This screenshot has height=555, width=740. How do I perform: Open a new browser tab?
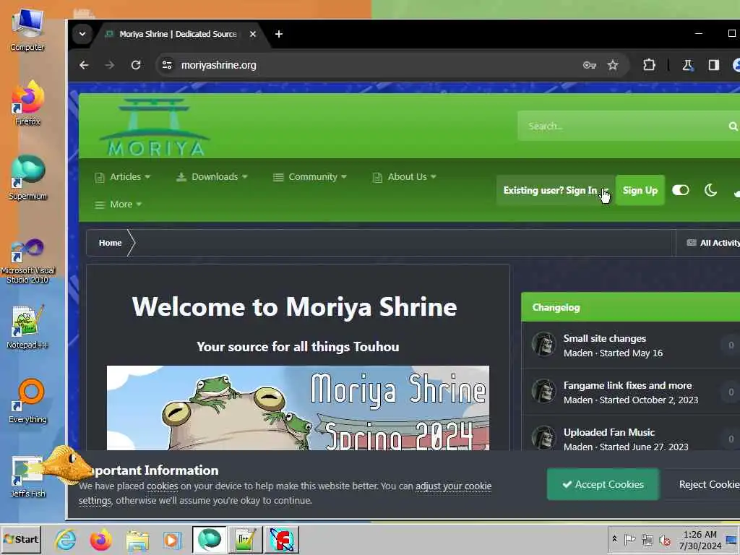(x=279, y=34)
